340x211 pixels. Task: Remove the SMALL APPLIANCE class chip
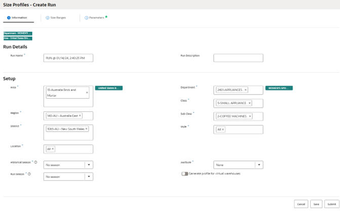(x=250, y=103)
